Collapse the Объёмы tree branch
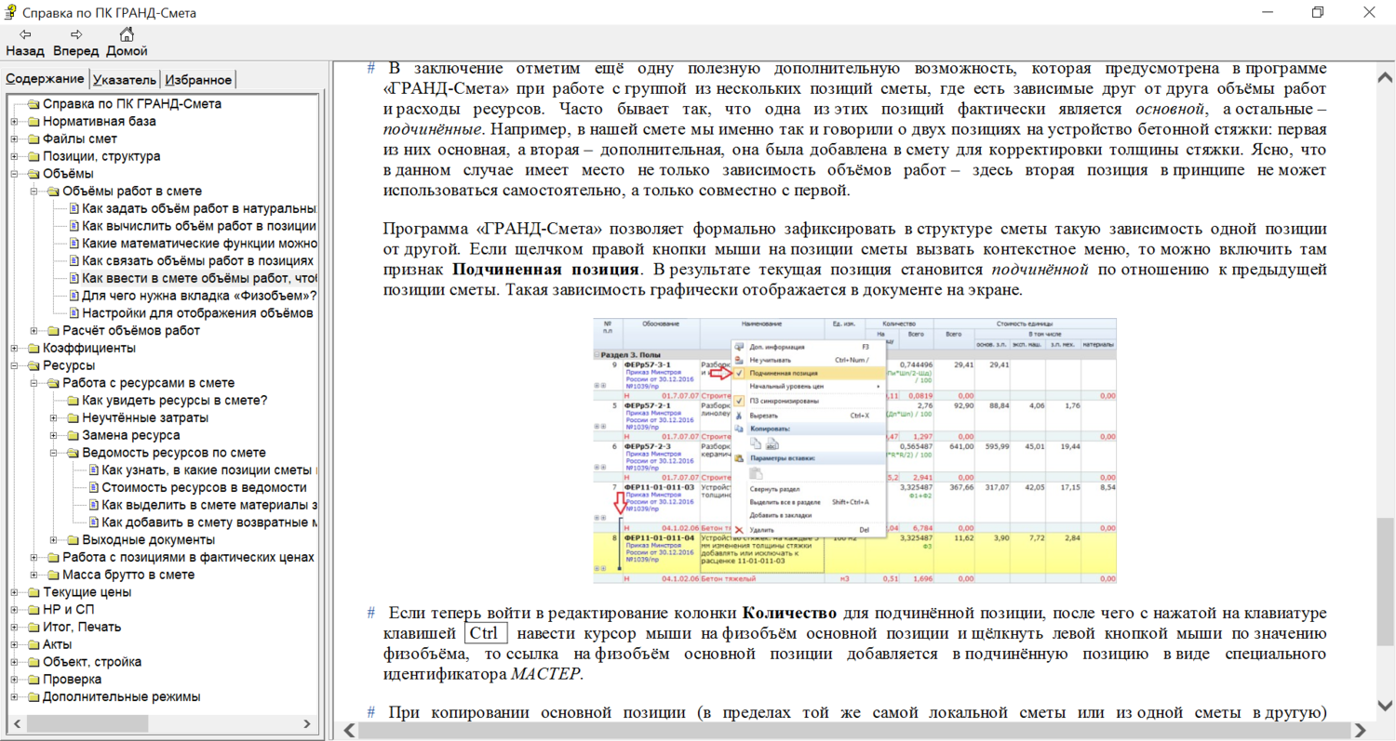Screen dimensions: 1396x741 pos(14,174)
